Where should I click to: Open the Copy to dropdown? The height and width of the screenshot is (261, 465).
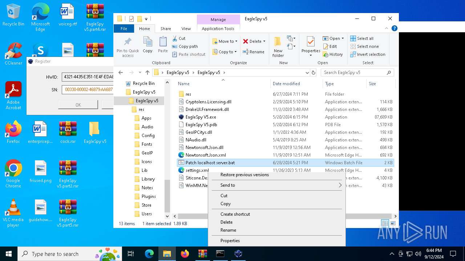tap(225, 52)
